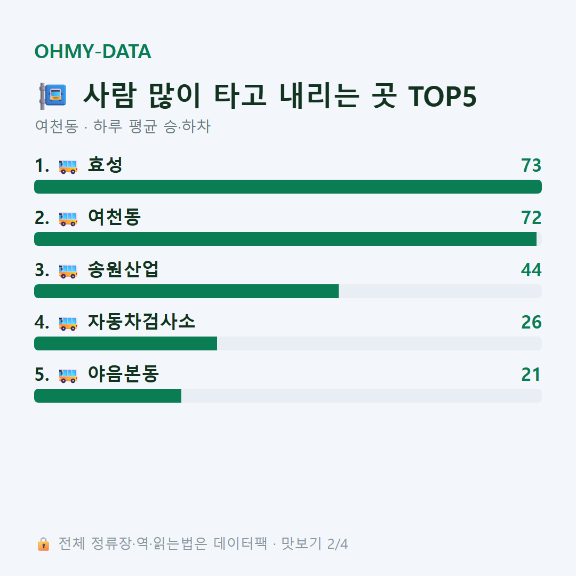Click the bus icon beside 자동차검사소
576x576 pixels.
[68, 323]
